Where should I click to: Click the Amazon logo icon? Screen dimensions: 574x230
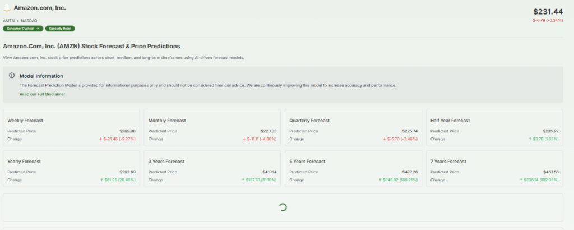coord(7,8)
